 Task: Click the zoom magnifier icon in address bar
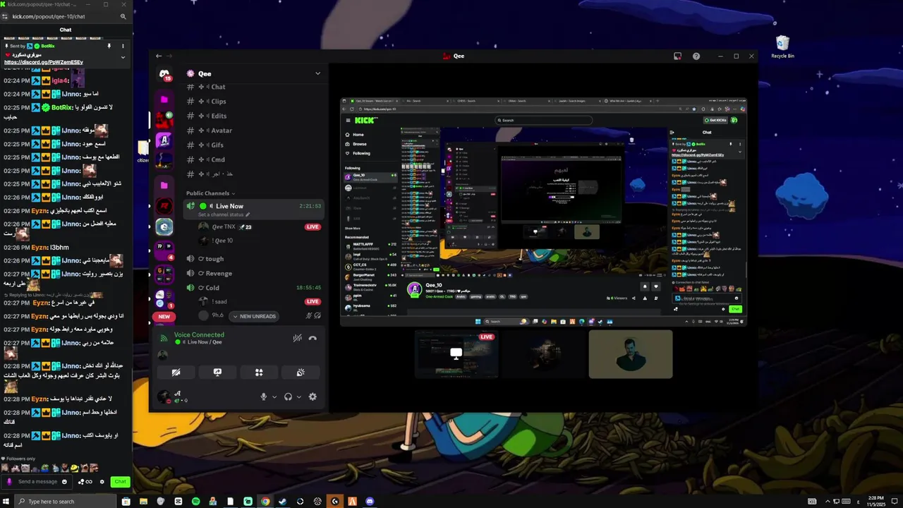click(123, 16)
